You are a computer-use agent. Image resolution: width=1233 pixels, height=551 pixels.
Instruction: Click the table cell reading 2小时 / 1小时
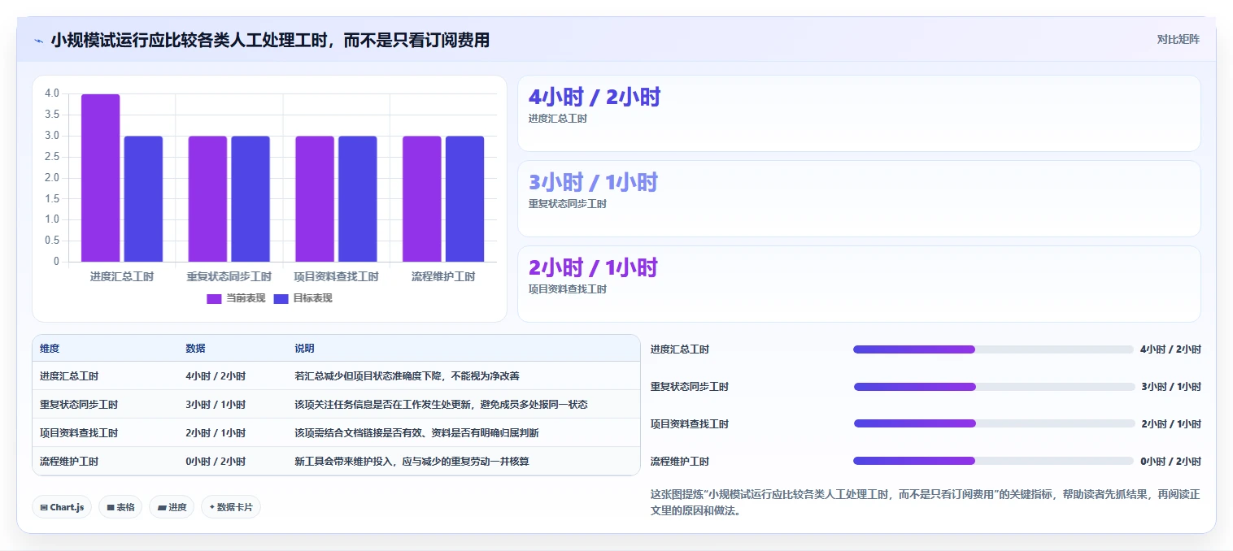coord(216,433)
